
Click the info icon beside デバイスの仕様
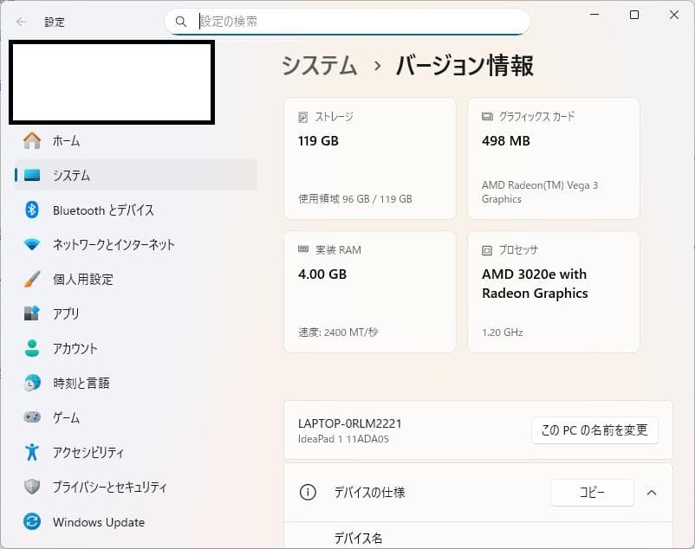308,492
